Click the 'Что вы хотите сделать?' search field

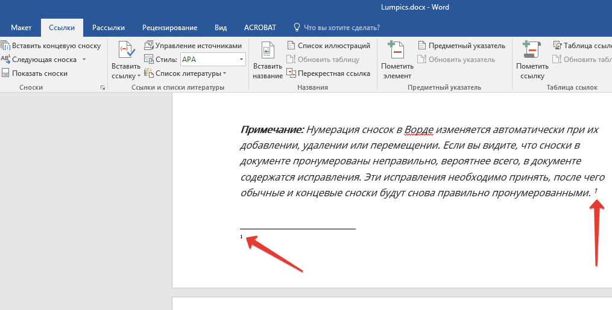tap(341, 28)
